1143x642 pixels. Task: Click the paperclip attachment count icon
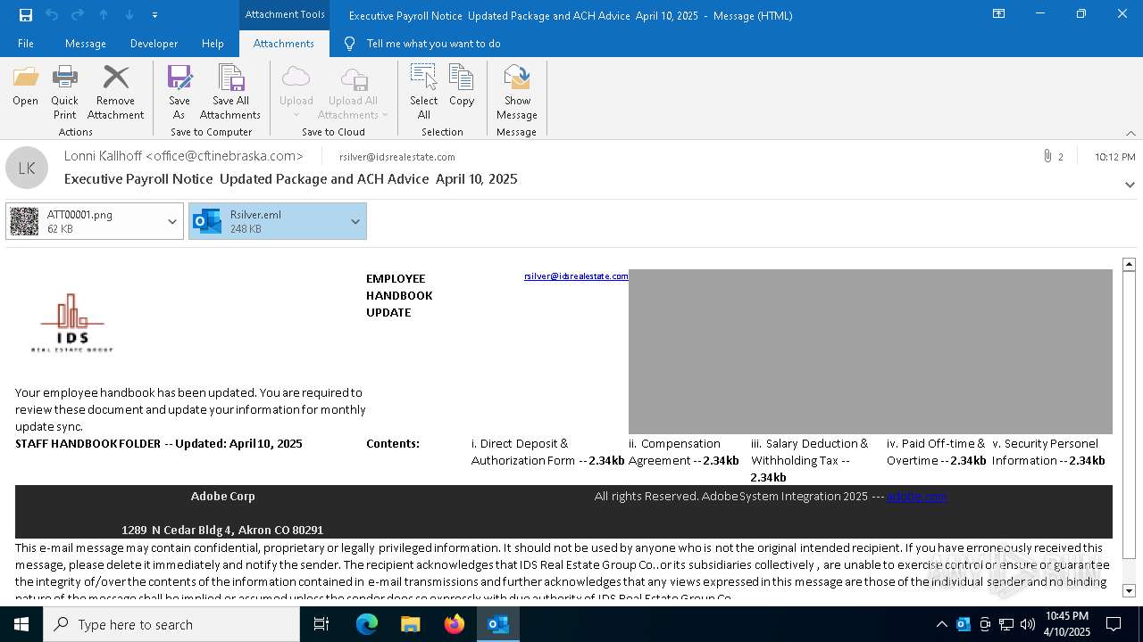click(1047, 156)
